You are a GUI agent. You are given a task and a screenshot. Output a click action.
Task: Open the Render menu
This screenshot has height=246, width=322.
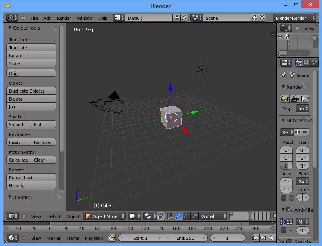coord(64,18)
